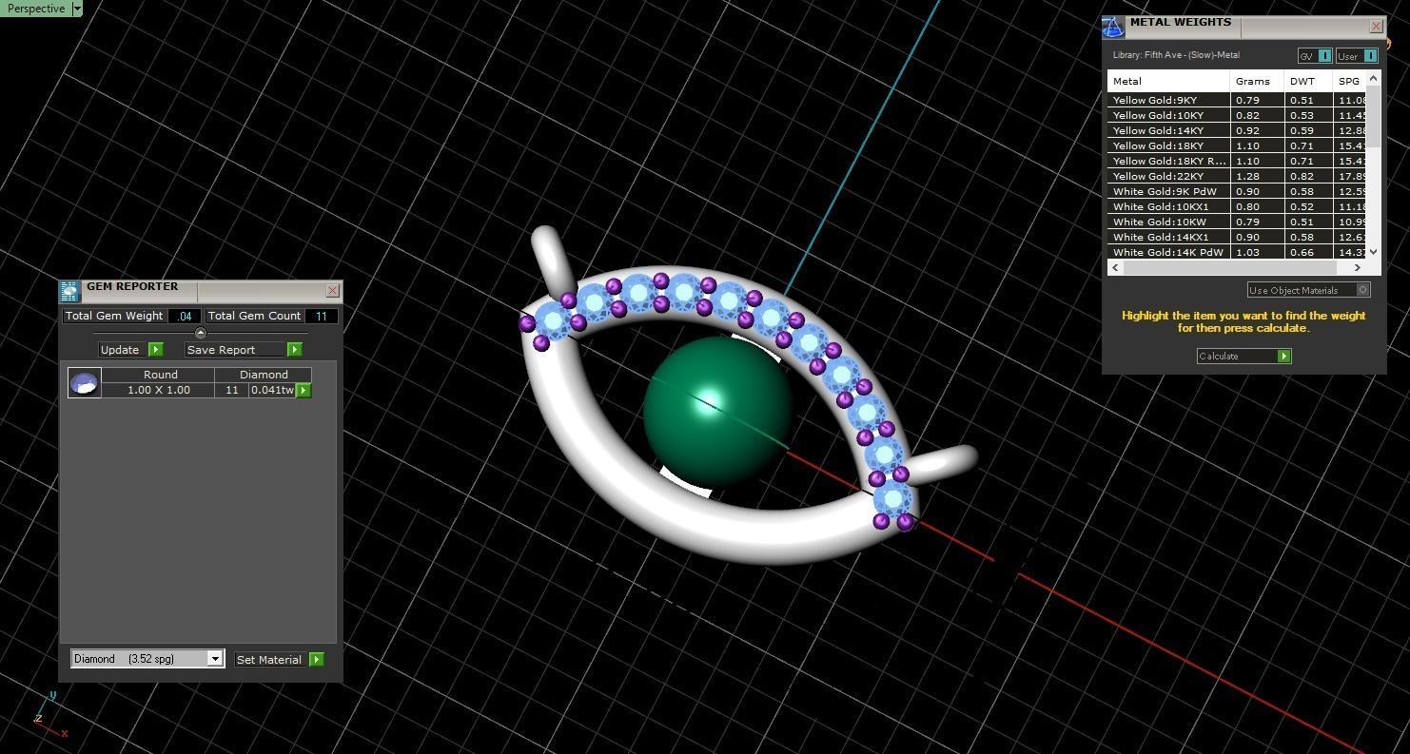Click the metal list scroll-down arrow
The height and width of the screenshot is (754, 1410).
[x=1373, y=252]
